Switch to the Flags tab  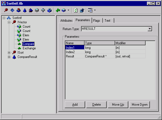[97, 21]
